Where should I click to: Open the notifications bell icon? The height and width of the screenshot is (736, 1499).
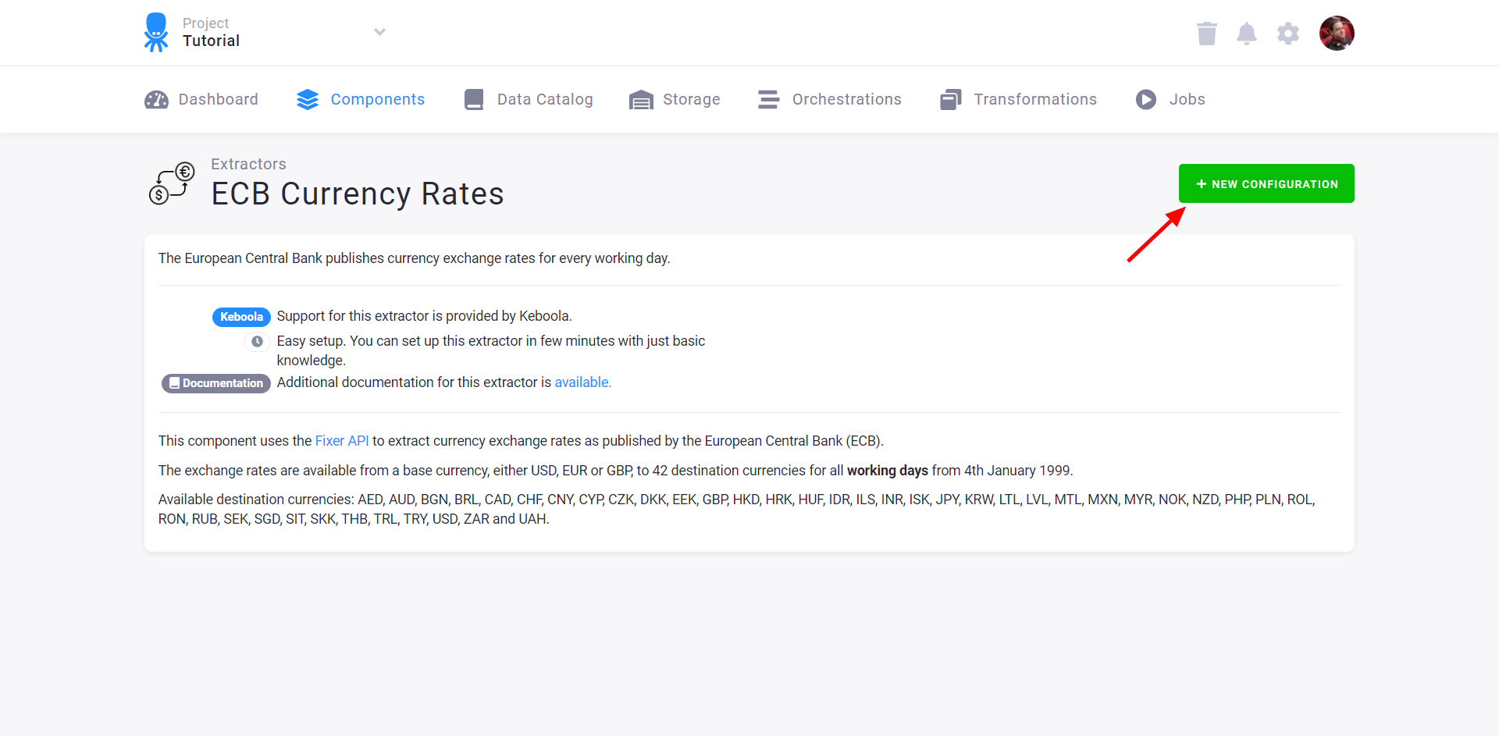point(1247,34)
